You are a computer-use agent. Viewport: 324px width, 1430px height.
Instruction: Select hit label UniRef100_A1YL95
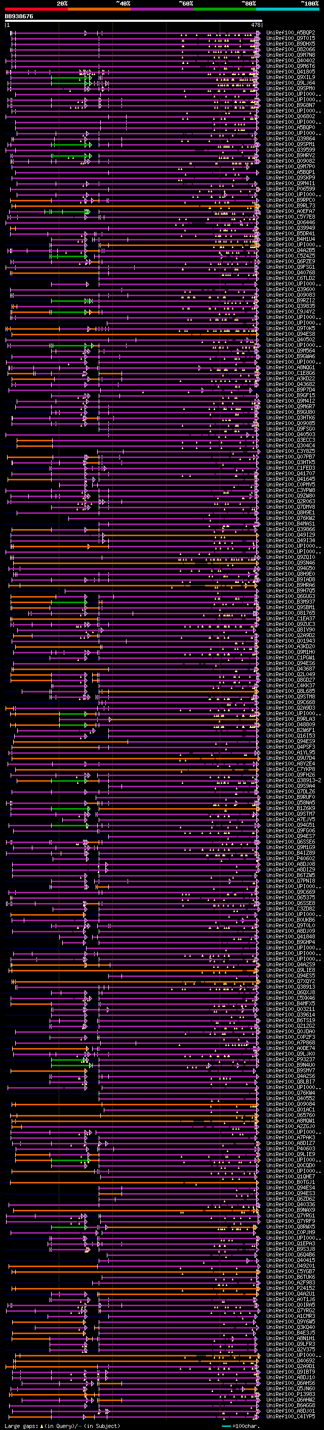click(291, 753)
